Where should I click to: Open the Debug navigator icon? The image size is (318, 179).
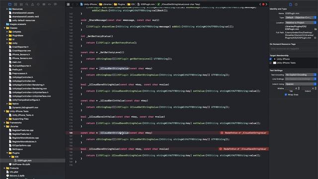coord(44,4)
